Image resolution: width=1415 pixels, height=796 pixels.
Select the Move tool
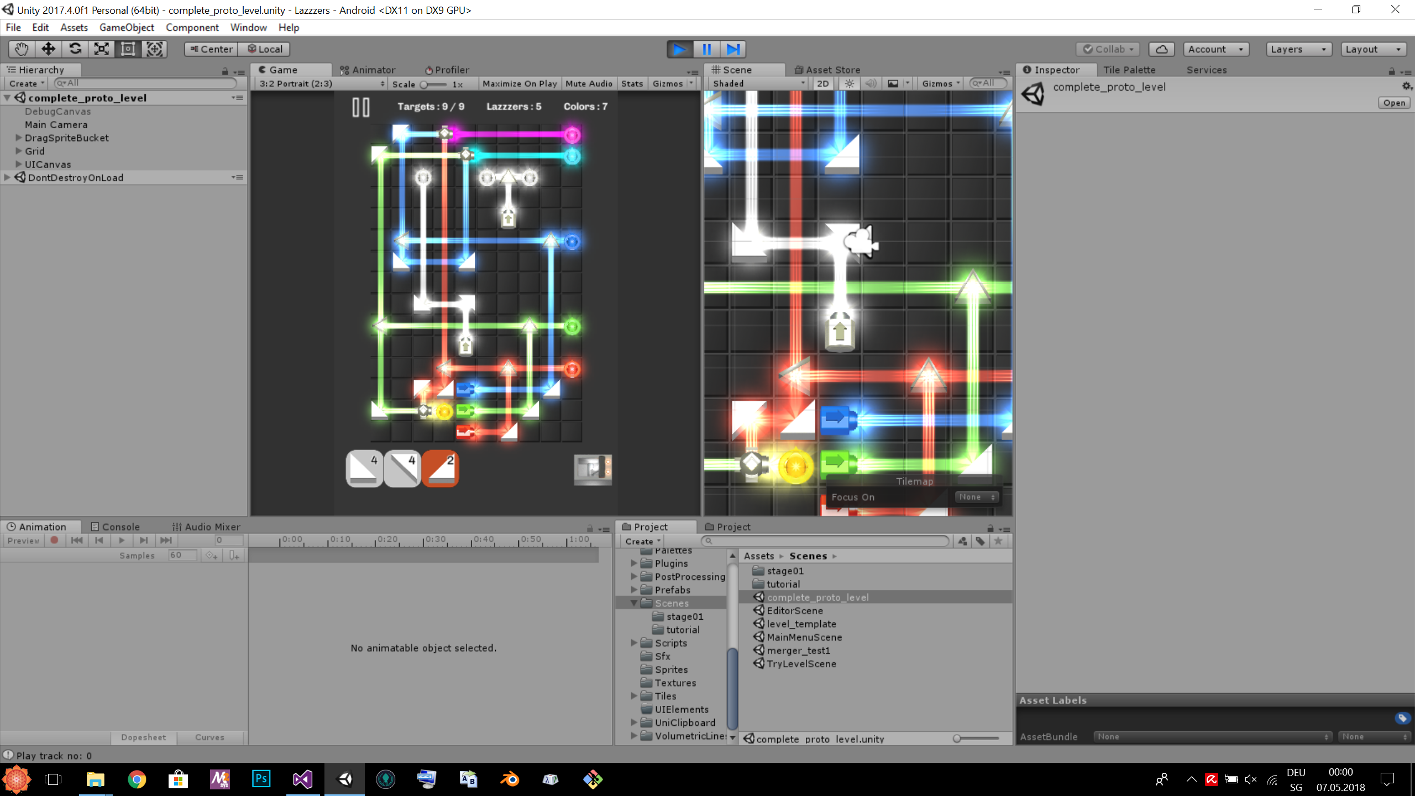[48, 49]
